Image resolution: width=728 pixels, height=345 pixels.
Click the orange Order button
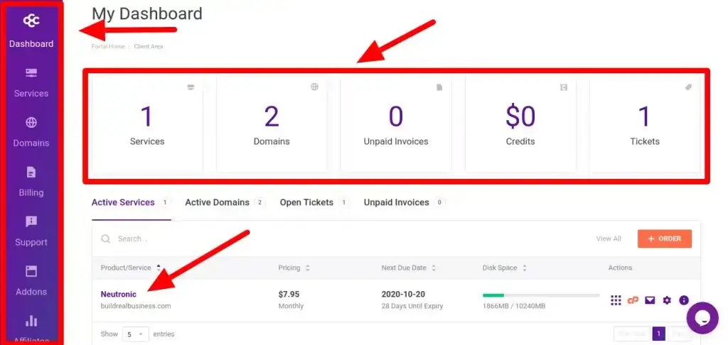click(664, 239)
